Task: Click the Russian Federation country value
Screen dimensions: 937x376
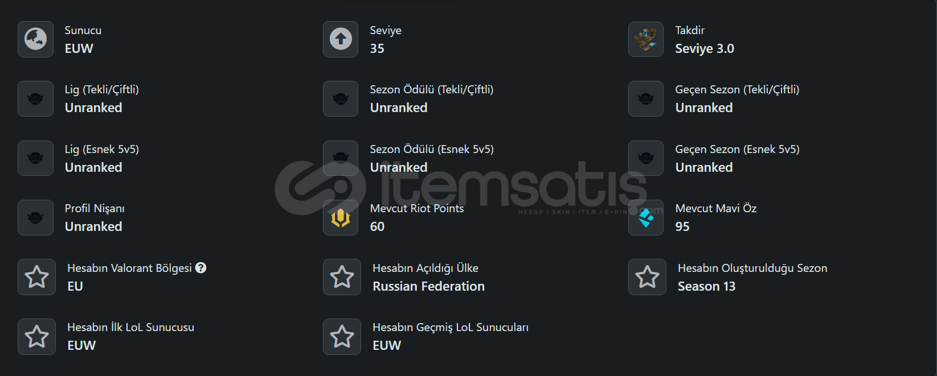Action: 428,286
